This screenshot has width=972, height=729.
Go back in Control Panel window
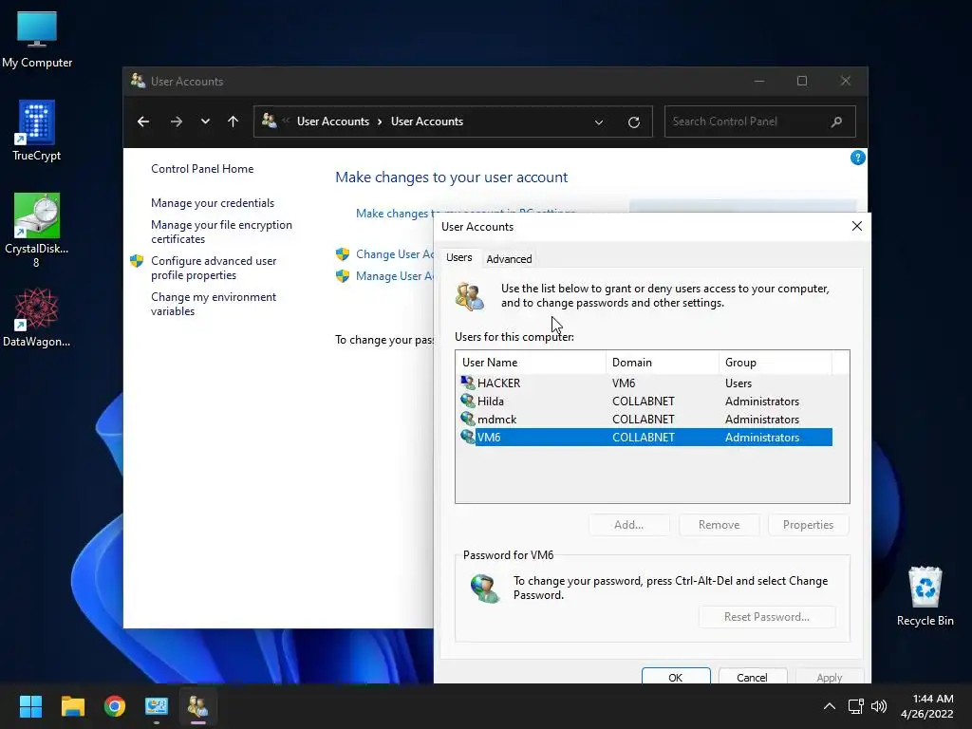(143, 121)
